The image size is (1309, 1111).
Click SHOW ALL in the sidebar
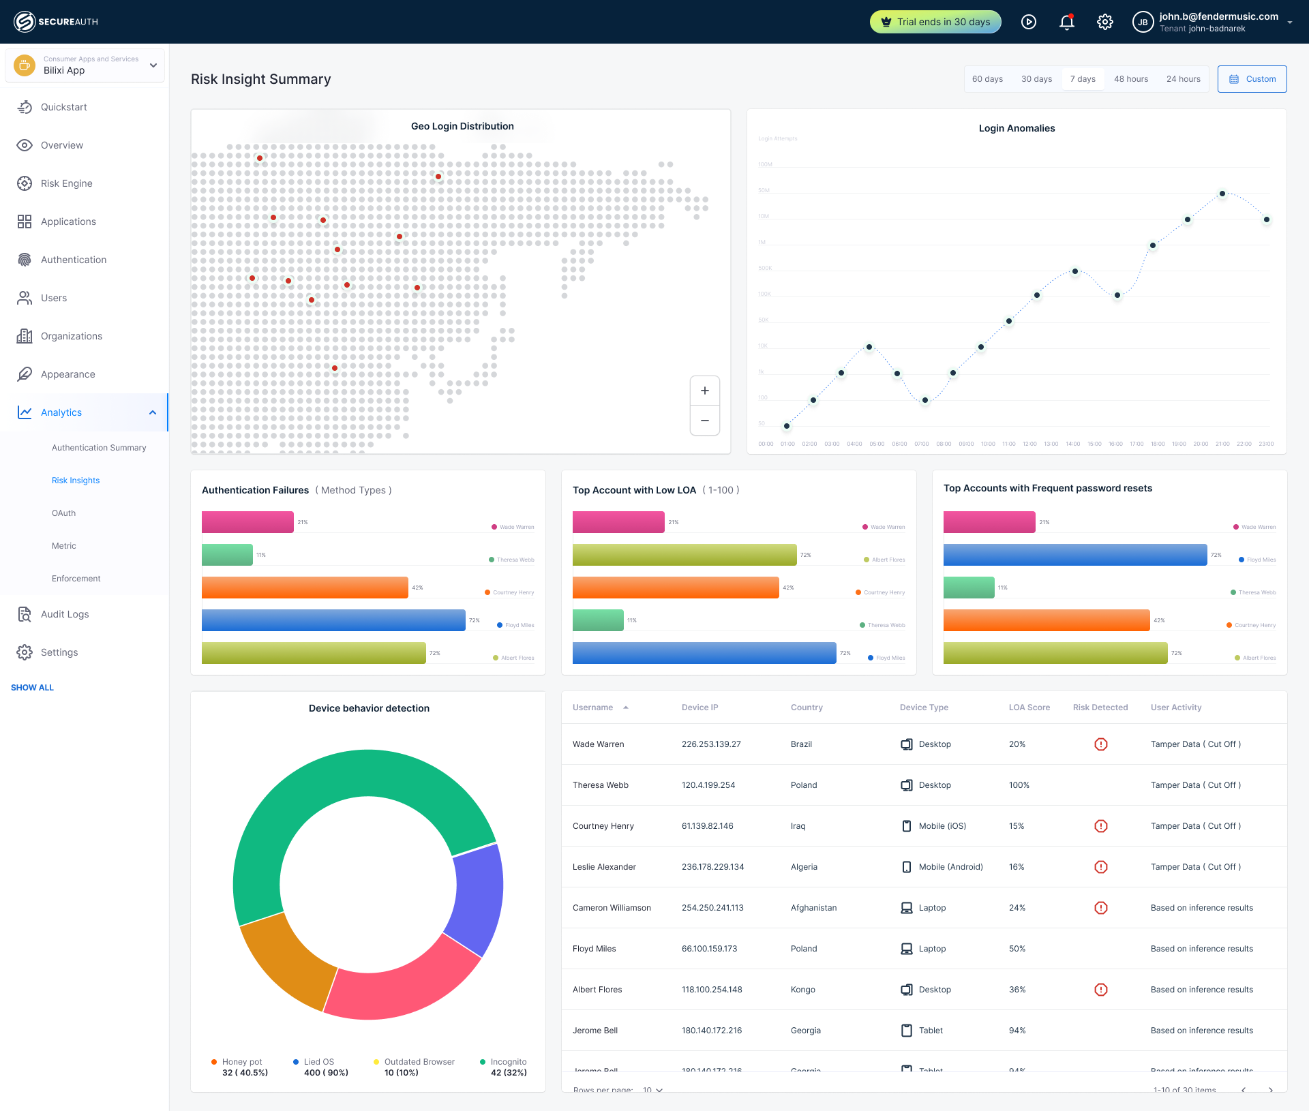pos(32,687)
